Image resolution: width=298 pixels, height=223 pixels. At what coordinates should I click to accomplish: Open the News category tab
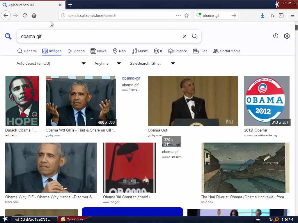tap(98, 51)
